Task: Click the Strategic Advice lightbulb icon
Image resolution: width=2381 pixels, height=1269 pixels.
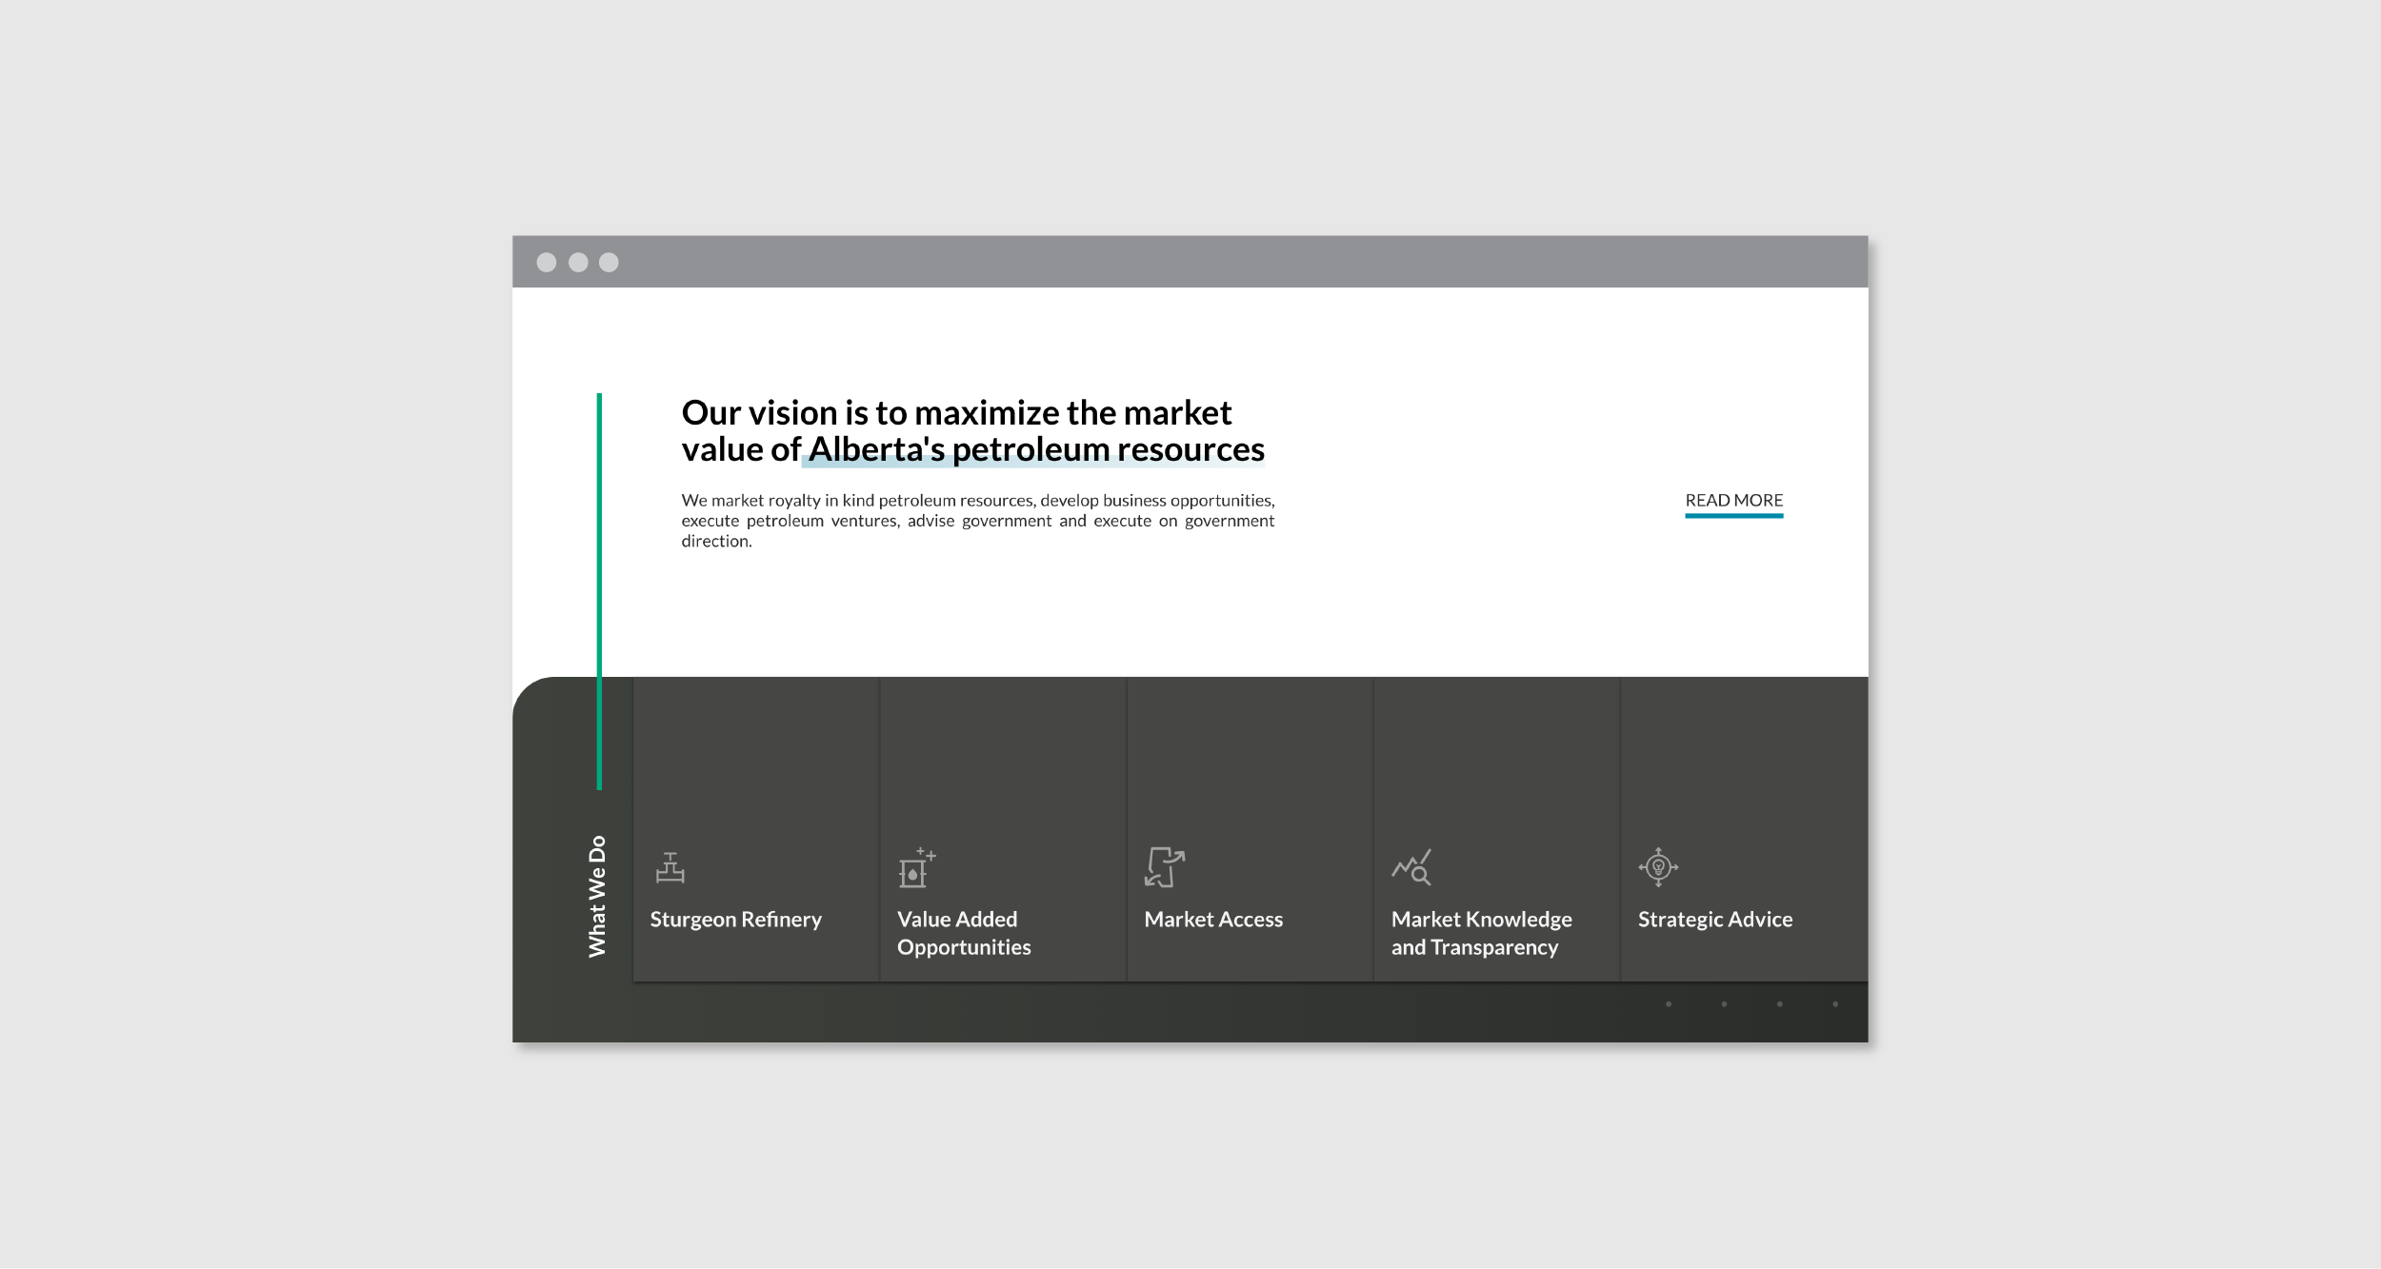Action: coord(1658,867)
